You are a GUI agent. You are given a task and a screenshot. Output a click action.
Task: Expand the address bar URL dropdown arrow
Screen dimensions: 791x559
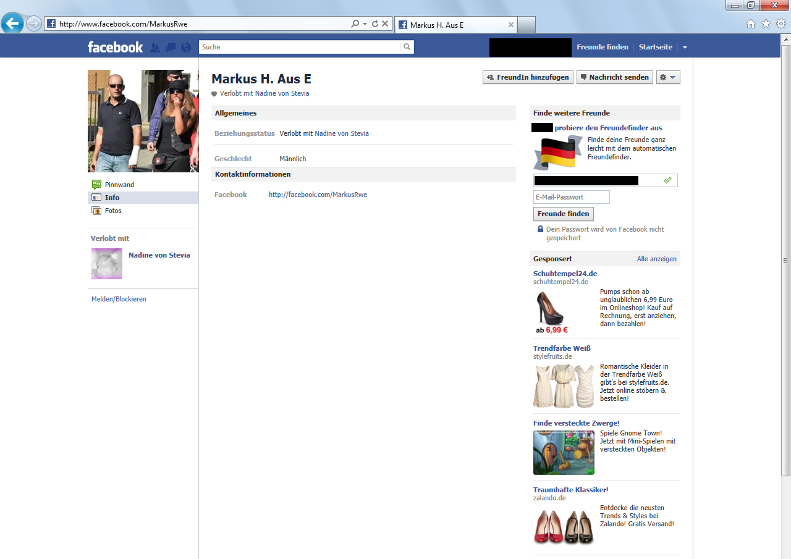click(x=365, y=24)
